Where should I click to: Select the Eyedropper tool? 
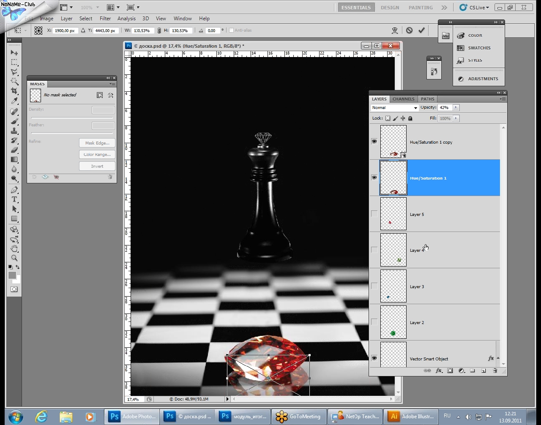14,101
